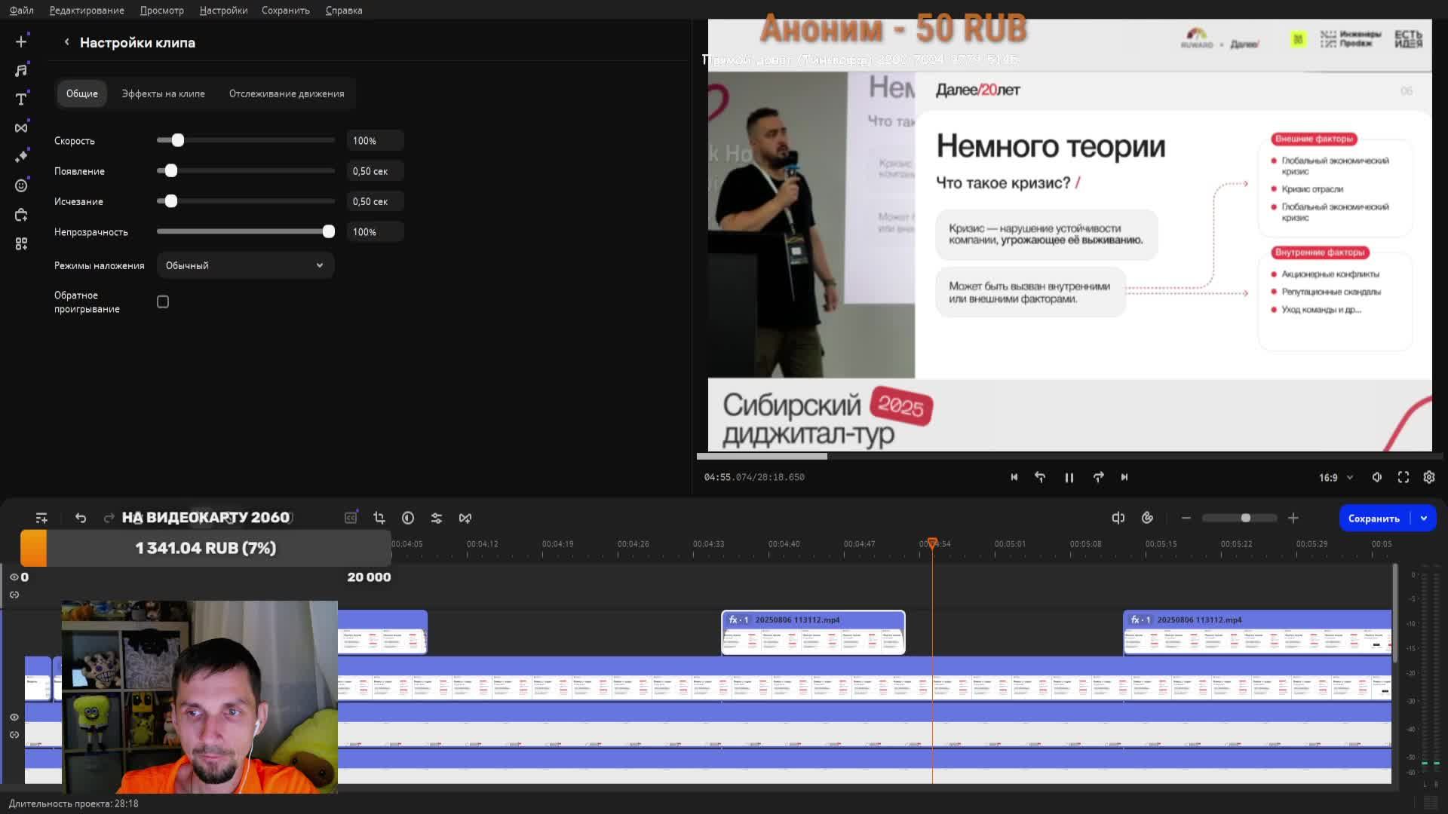Switch to Эффекты на клипе tab
Screen dimensions: 1448x814
[163, 93]
